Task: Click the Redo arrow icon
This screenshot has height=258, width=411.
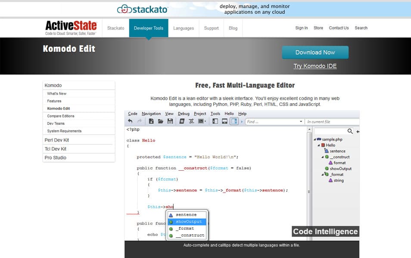Action: (x=139, y=121)
